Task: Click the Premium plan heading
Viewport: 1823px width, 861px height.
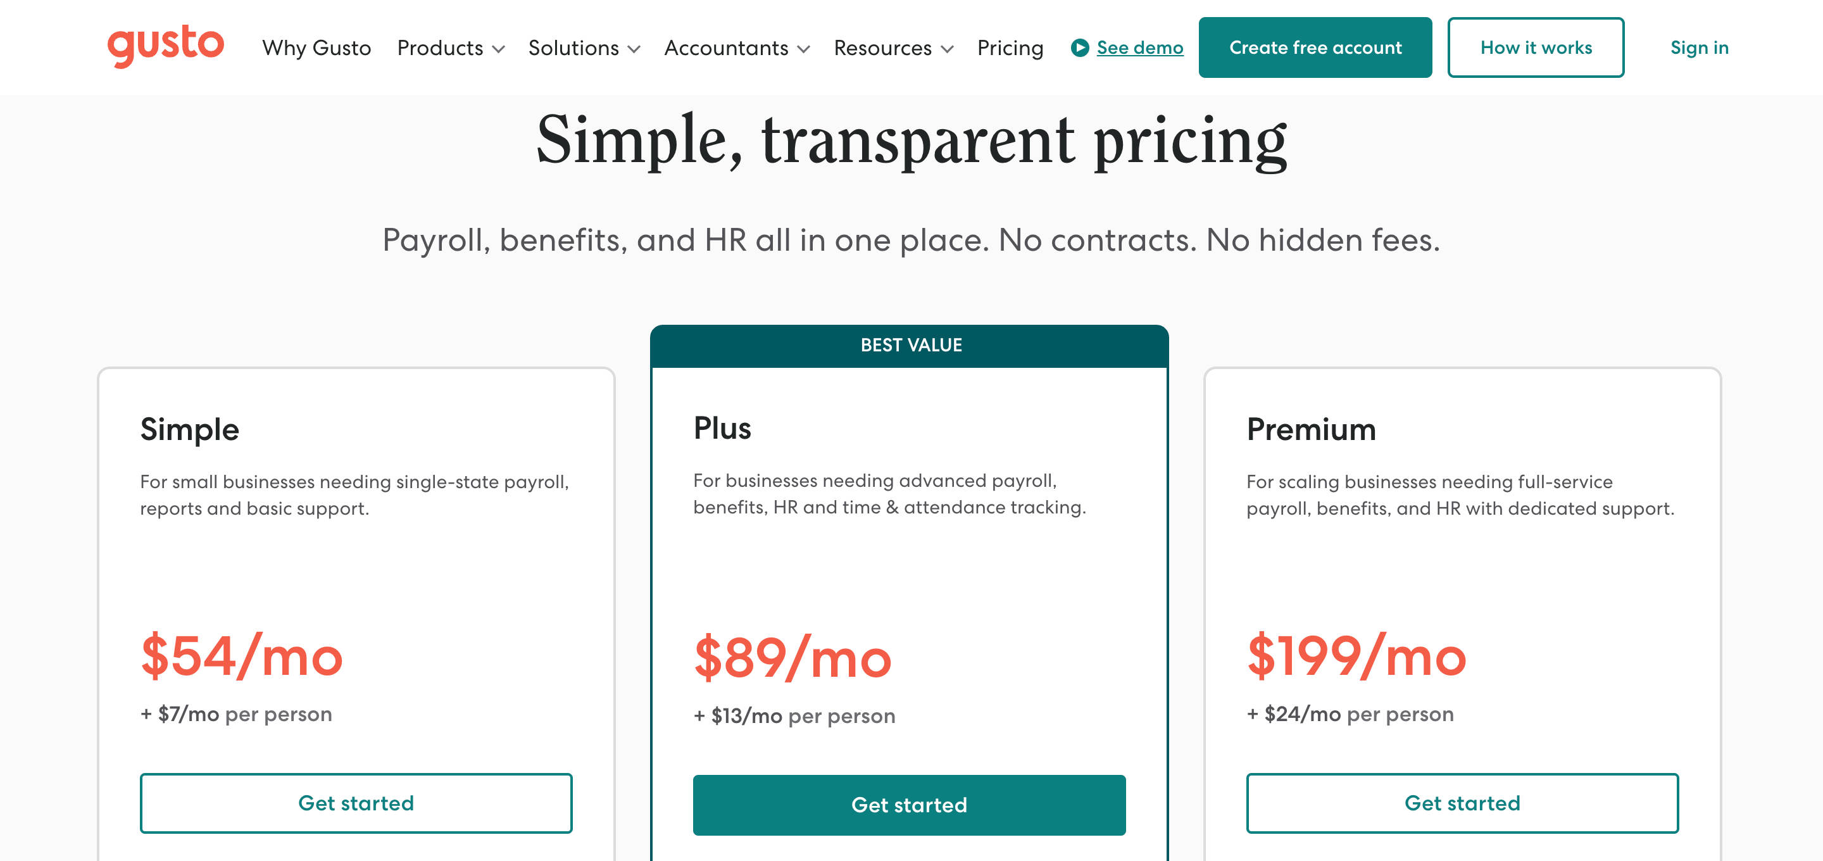Action: tap(1311, 430)
